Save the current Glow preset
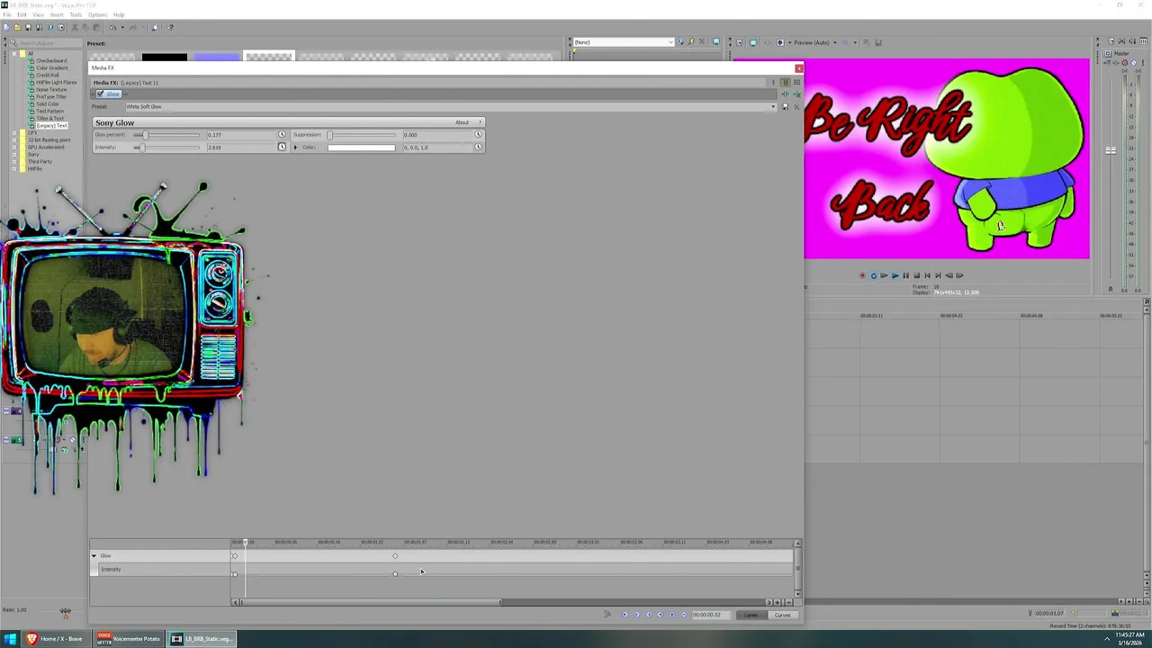 pos(785,106)
